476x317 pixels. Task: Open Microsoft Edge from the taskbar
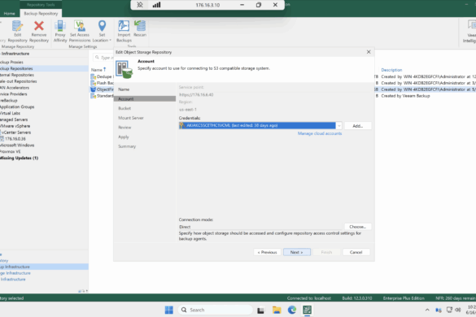click(292, 310)
